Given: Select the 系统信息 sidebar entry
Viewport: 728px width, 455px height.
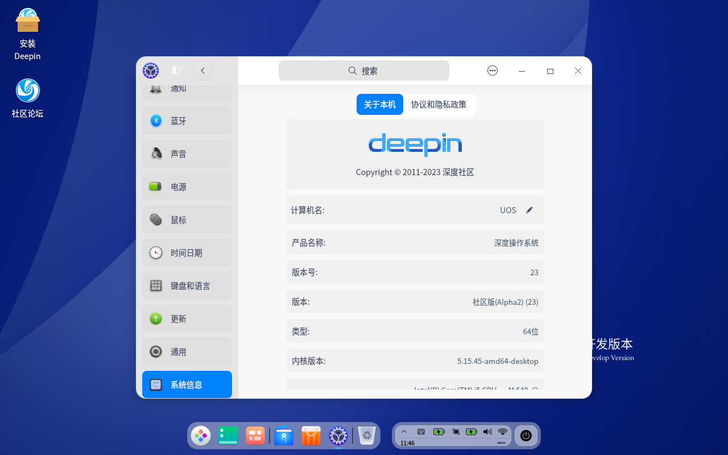Looking at the screenshot, I should 187,384.
